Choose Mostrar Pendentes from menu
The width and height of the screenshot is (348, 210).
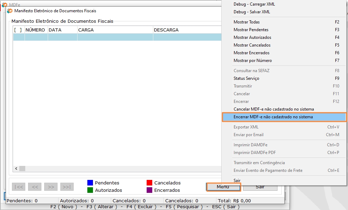click(x=251, y=30)
